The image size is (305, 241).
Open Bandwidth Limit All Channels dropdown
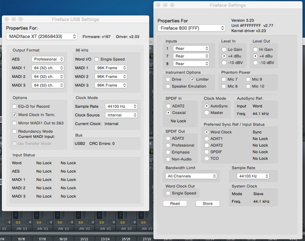pos(191,176)
